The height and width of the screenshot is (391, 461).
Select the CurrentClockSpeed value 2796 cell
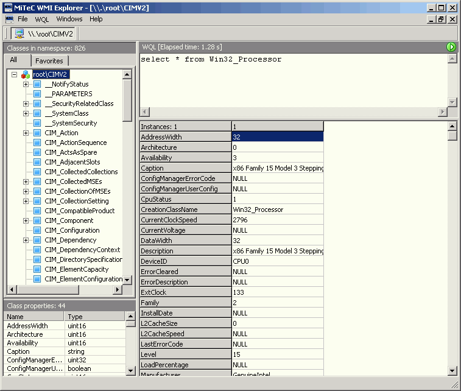coord(278,220)
